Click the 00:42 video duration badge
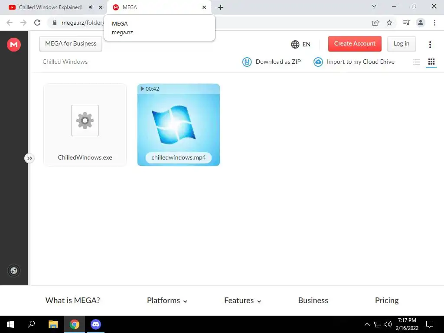Screen dimensions: 444x333 pyautogui.click(x=150, y=89)
